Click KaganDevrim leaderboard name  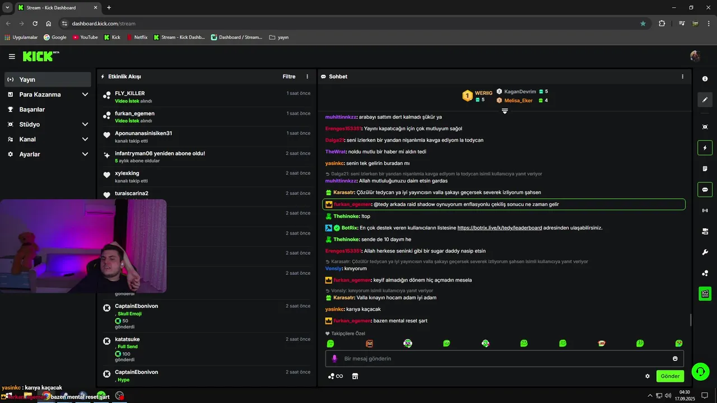(x=520, y=91)
